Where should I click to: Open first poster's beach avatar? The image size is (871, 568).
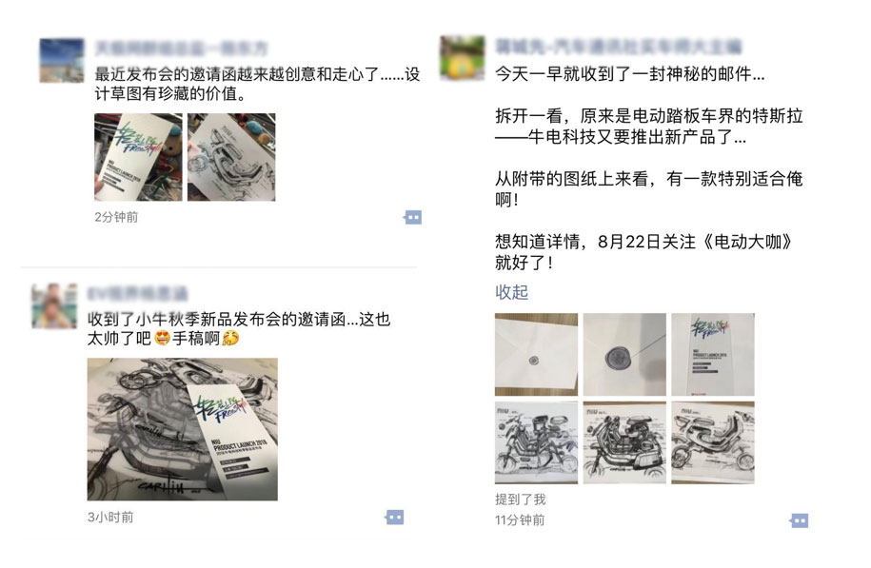pos(62,61)
